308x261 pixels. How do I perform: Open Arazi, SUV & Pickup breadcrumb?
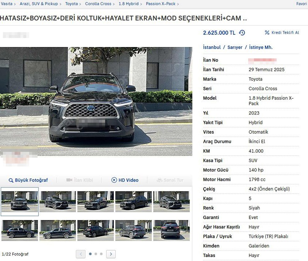[x=38, y=4]
